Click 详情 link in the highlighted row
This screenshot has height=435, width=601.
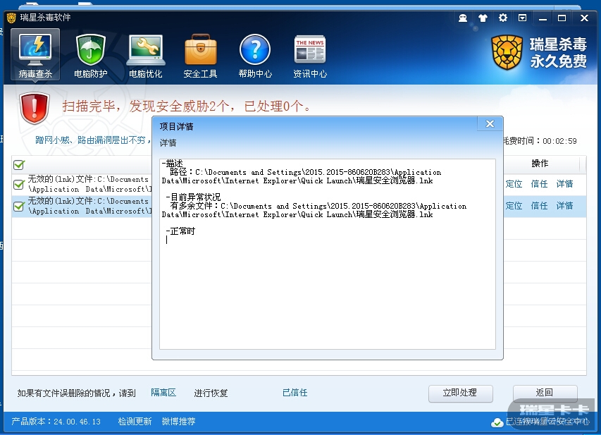pos(564,206)
